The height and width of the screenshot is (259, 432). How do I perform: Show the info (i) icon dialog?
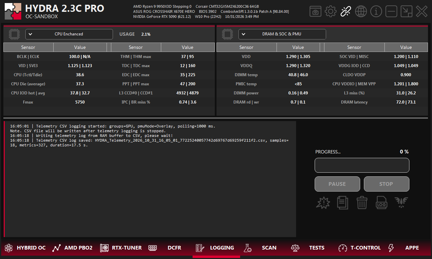pyautogui.click(x=376, y=11)
